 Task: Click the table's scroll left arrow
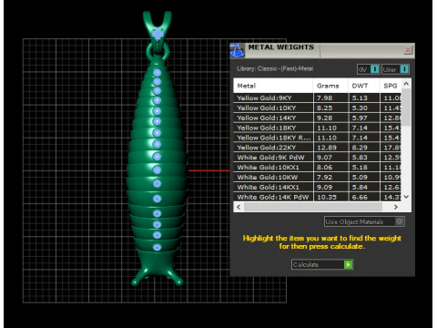point(239,207)
